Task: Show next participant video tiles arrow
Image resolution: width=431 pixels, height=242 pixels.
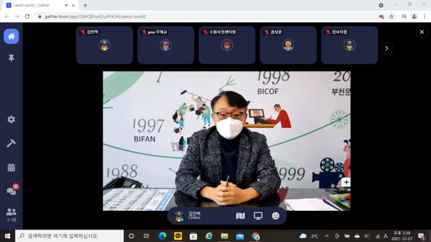Action: click(x=387, y=48)
